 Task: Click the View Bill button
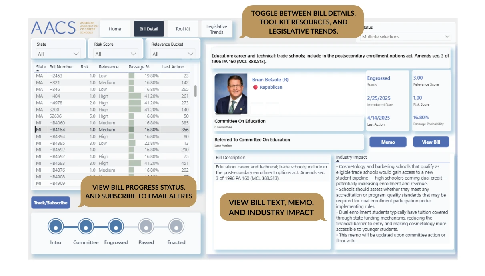(431, 142)
